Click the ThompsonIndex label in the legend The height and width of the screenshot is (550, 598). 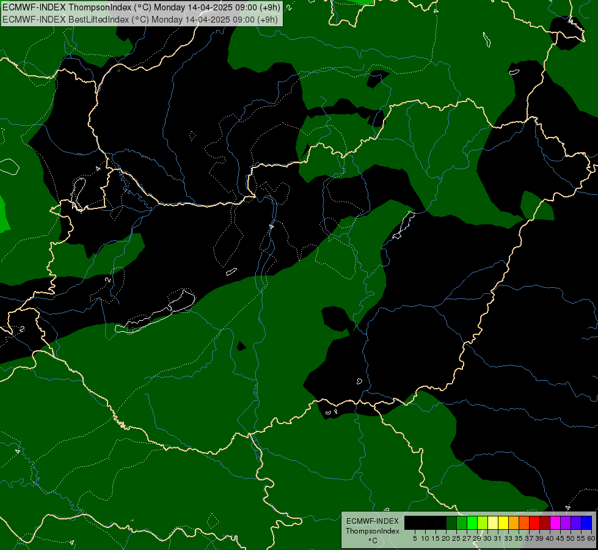point(372,531)
